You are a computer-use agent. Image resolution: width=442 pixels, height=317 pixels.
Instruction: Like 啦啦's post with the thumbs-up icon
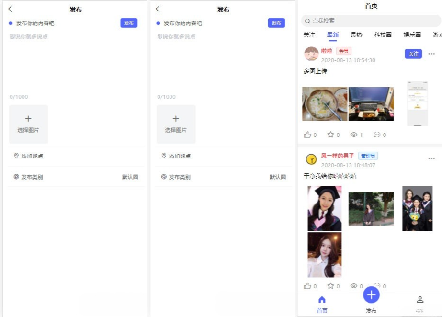307,135
